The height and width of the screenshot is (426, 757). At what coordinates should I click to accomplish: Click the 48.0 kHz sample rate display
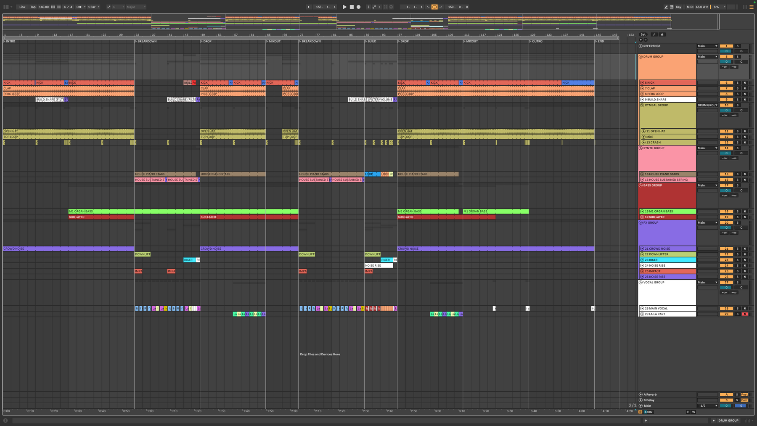click(701, 7)
